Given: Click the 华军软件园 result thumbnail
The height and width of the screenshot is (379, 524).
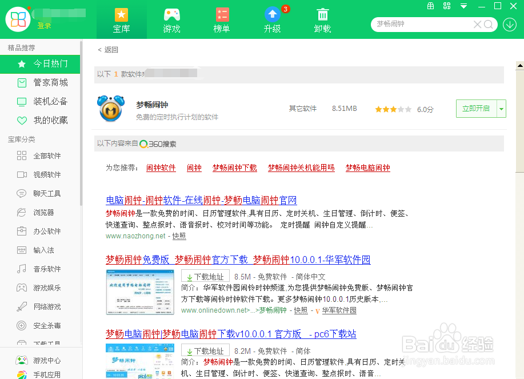Looking at the screenshot, I should 140,292.
